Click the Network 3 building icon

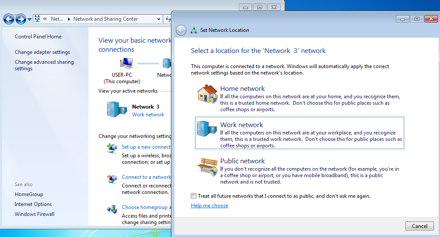[117, 109]
